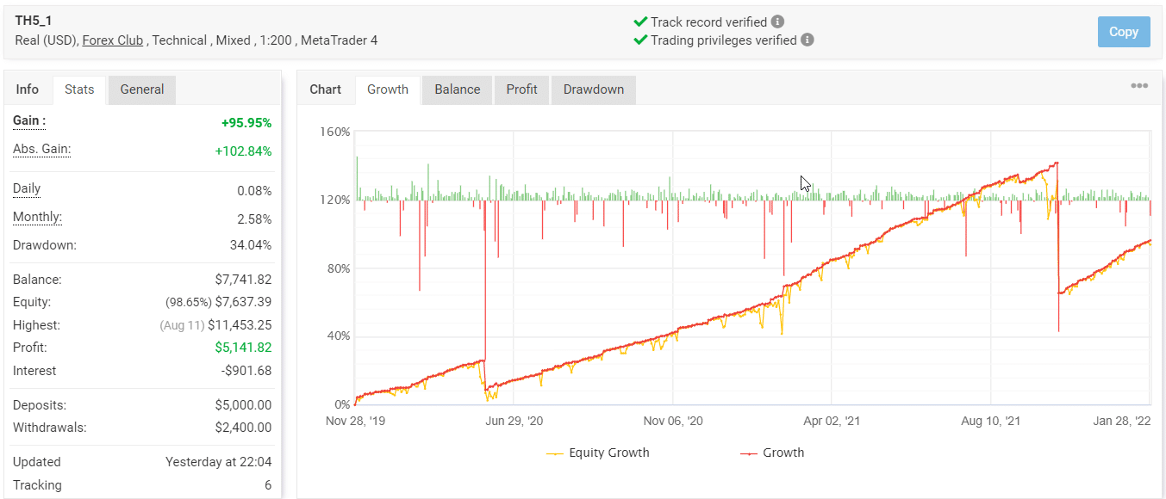Screen dimensions: 1166x499
Task: Click the Gain label in stats
Action: (x=29, y=121)
